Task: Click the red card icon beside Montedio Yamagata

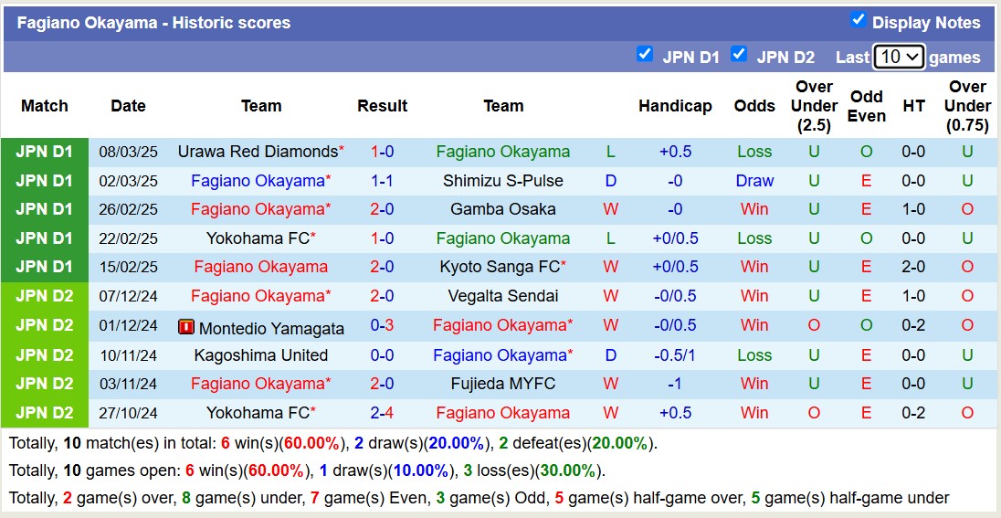Action: pos(186,326)
